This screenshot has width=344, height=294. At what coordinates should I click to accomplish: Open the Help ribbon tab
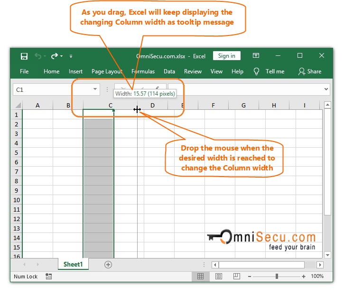pos(237,71)
